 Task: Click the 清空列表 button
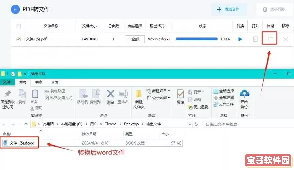274,9
